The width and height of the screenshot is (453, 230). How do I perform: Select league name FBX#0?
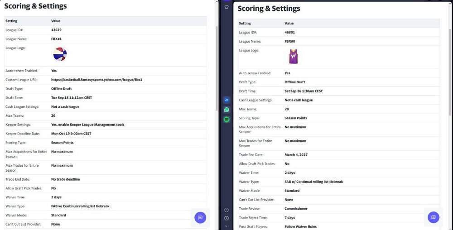point(290,41)
